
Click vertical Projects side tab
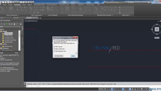22,29
